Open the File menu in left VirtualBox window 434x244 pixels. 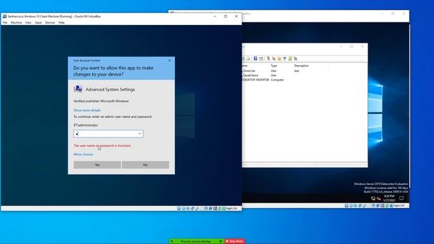click(5, 22)
